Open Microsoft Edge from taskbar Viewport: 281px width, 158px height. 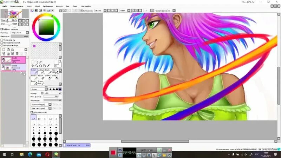pyautogui.click(x=30, y=154)
